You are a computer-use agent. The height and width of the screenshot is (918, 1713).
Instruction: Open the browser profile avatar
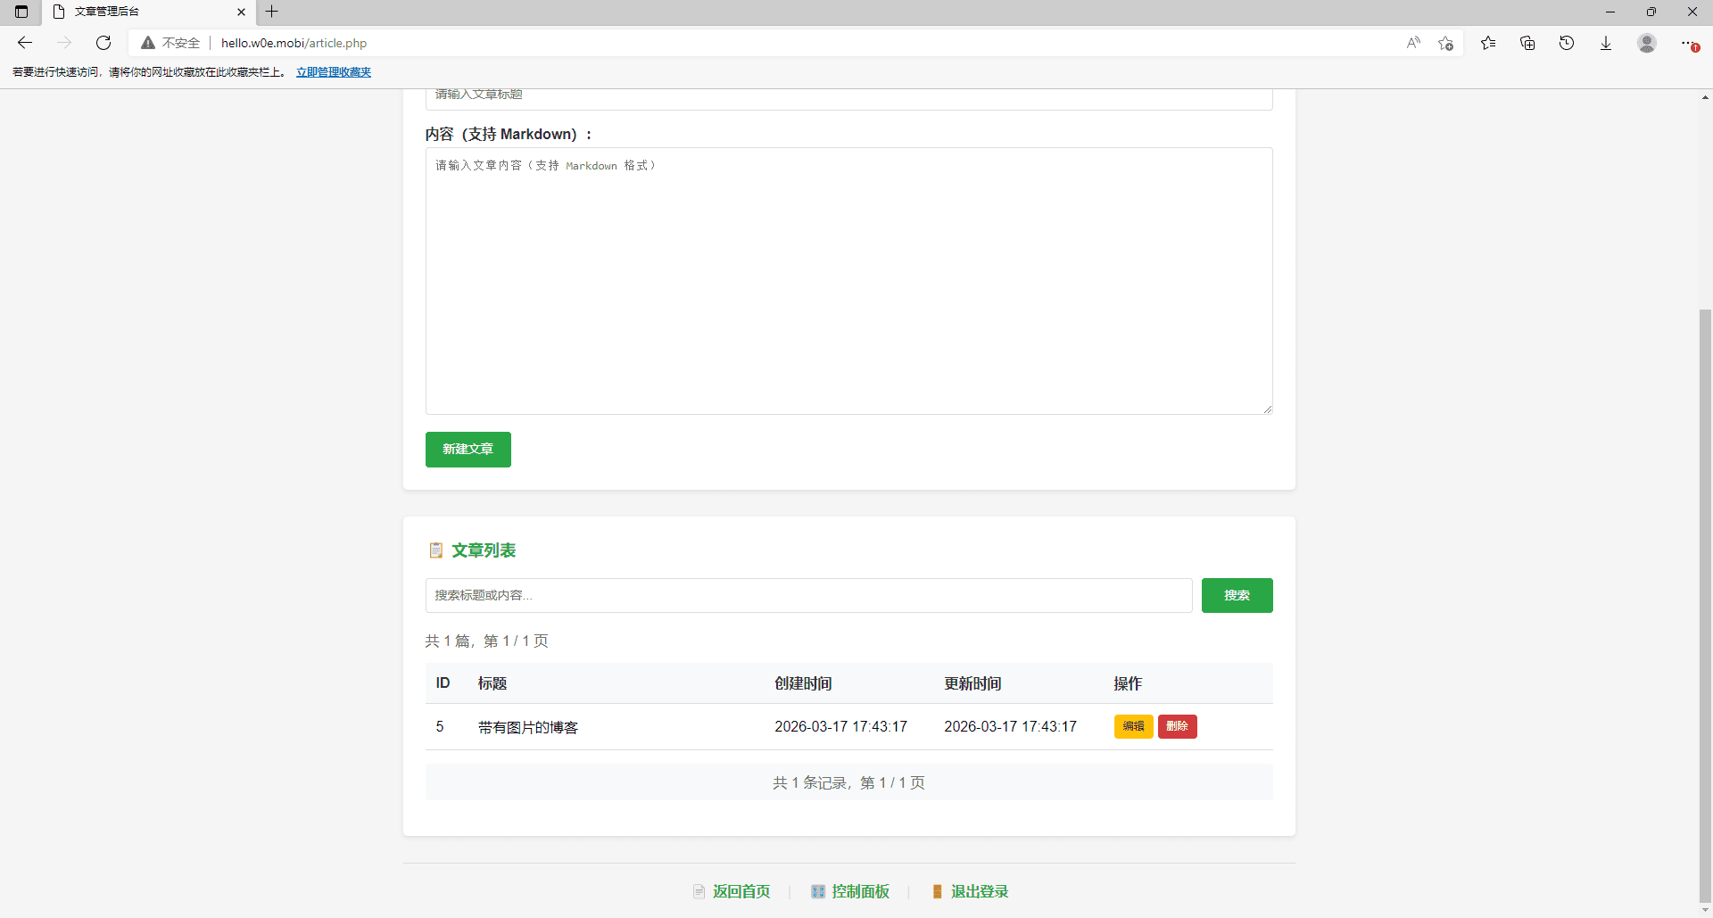1647,43
